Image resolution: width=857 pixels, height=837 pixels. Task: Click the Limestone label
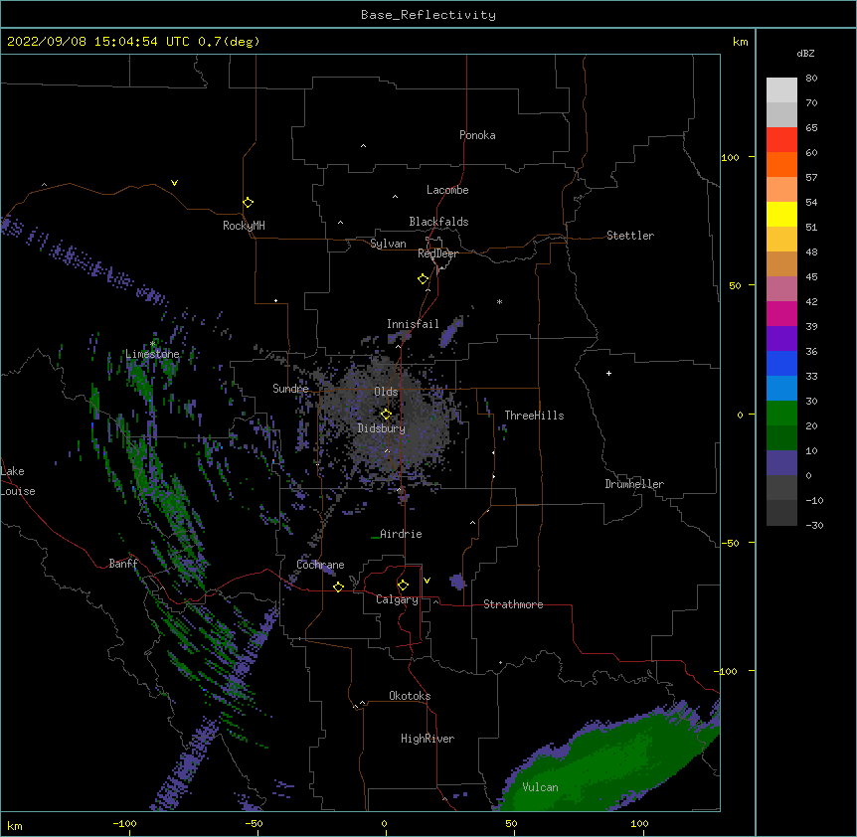click(152, 354)
